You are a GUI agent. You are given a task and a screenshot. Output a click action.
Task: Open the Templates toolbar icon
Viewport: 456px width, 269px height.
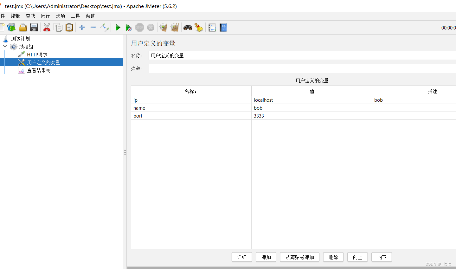[11, 28]
